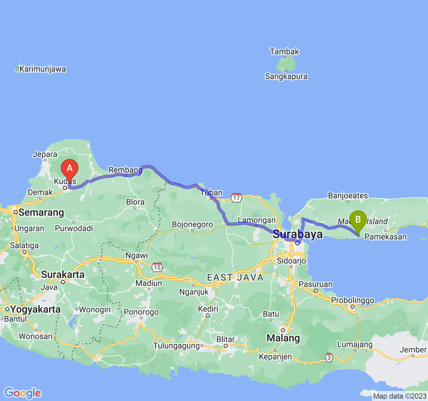Click the EAST JAVA province label

[235, 277]
